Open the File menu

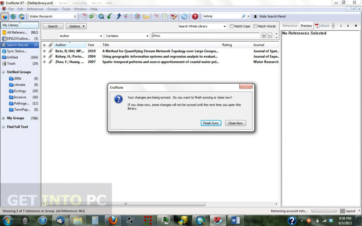point(11,9)
